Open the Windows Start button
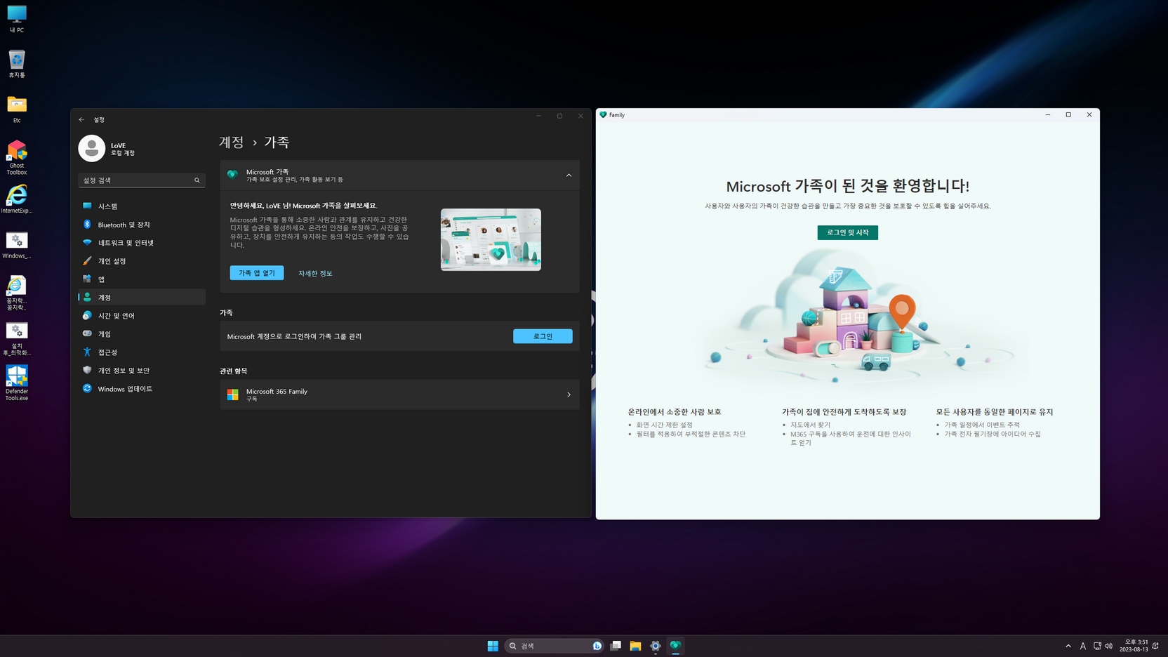 (493, 646)
